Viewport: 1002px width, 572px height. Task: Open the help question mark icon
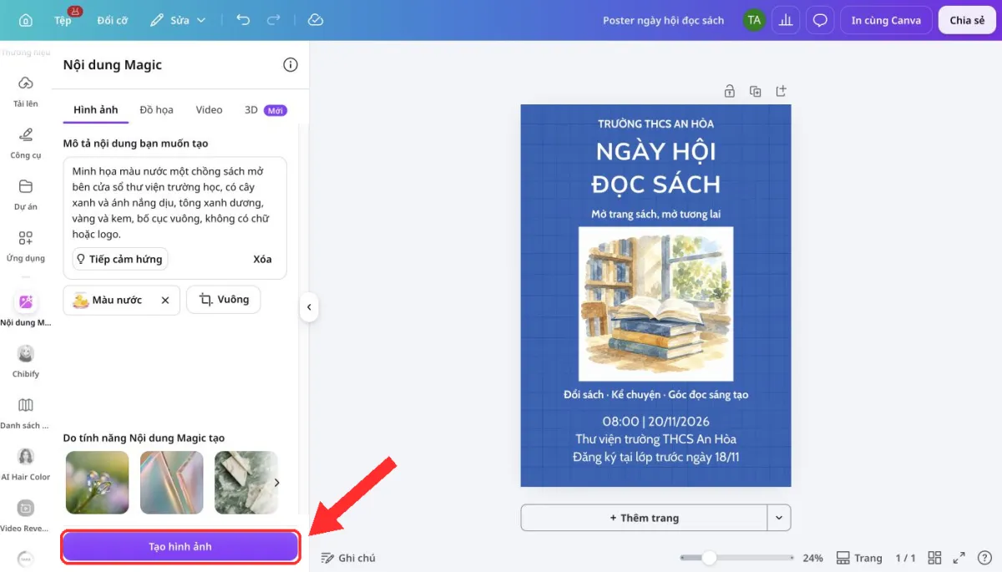984,558
